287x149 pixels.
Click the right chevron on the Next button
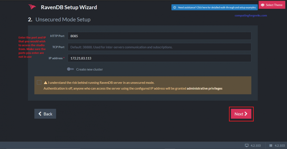click(246, 114)
